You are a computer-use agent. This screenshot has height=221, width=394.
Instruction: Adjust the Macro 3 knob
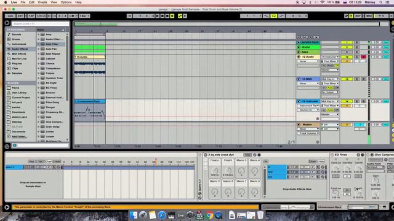pyautogui.click(x=241, y=171)
